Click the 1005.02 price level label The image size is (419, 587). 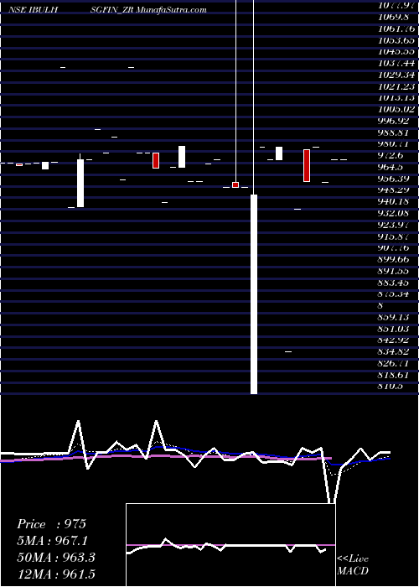396,109
